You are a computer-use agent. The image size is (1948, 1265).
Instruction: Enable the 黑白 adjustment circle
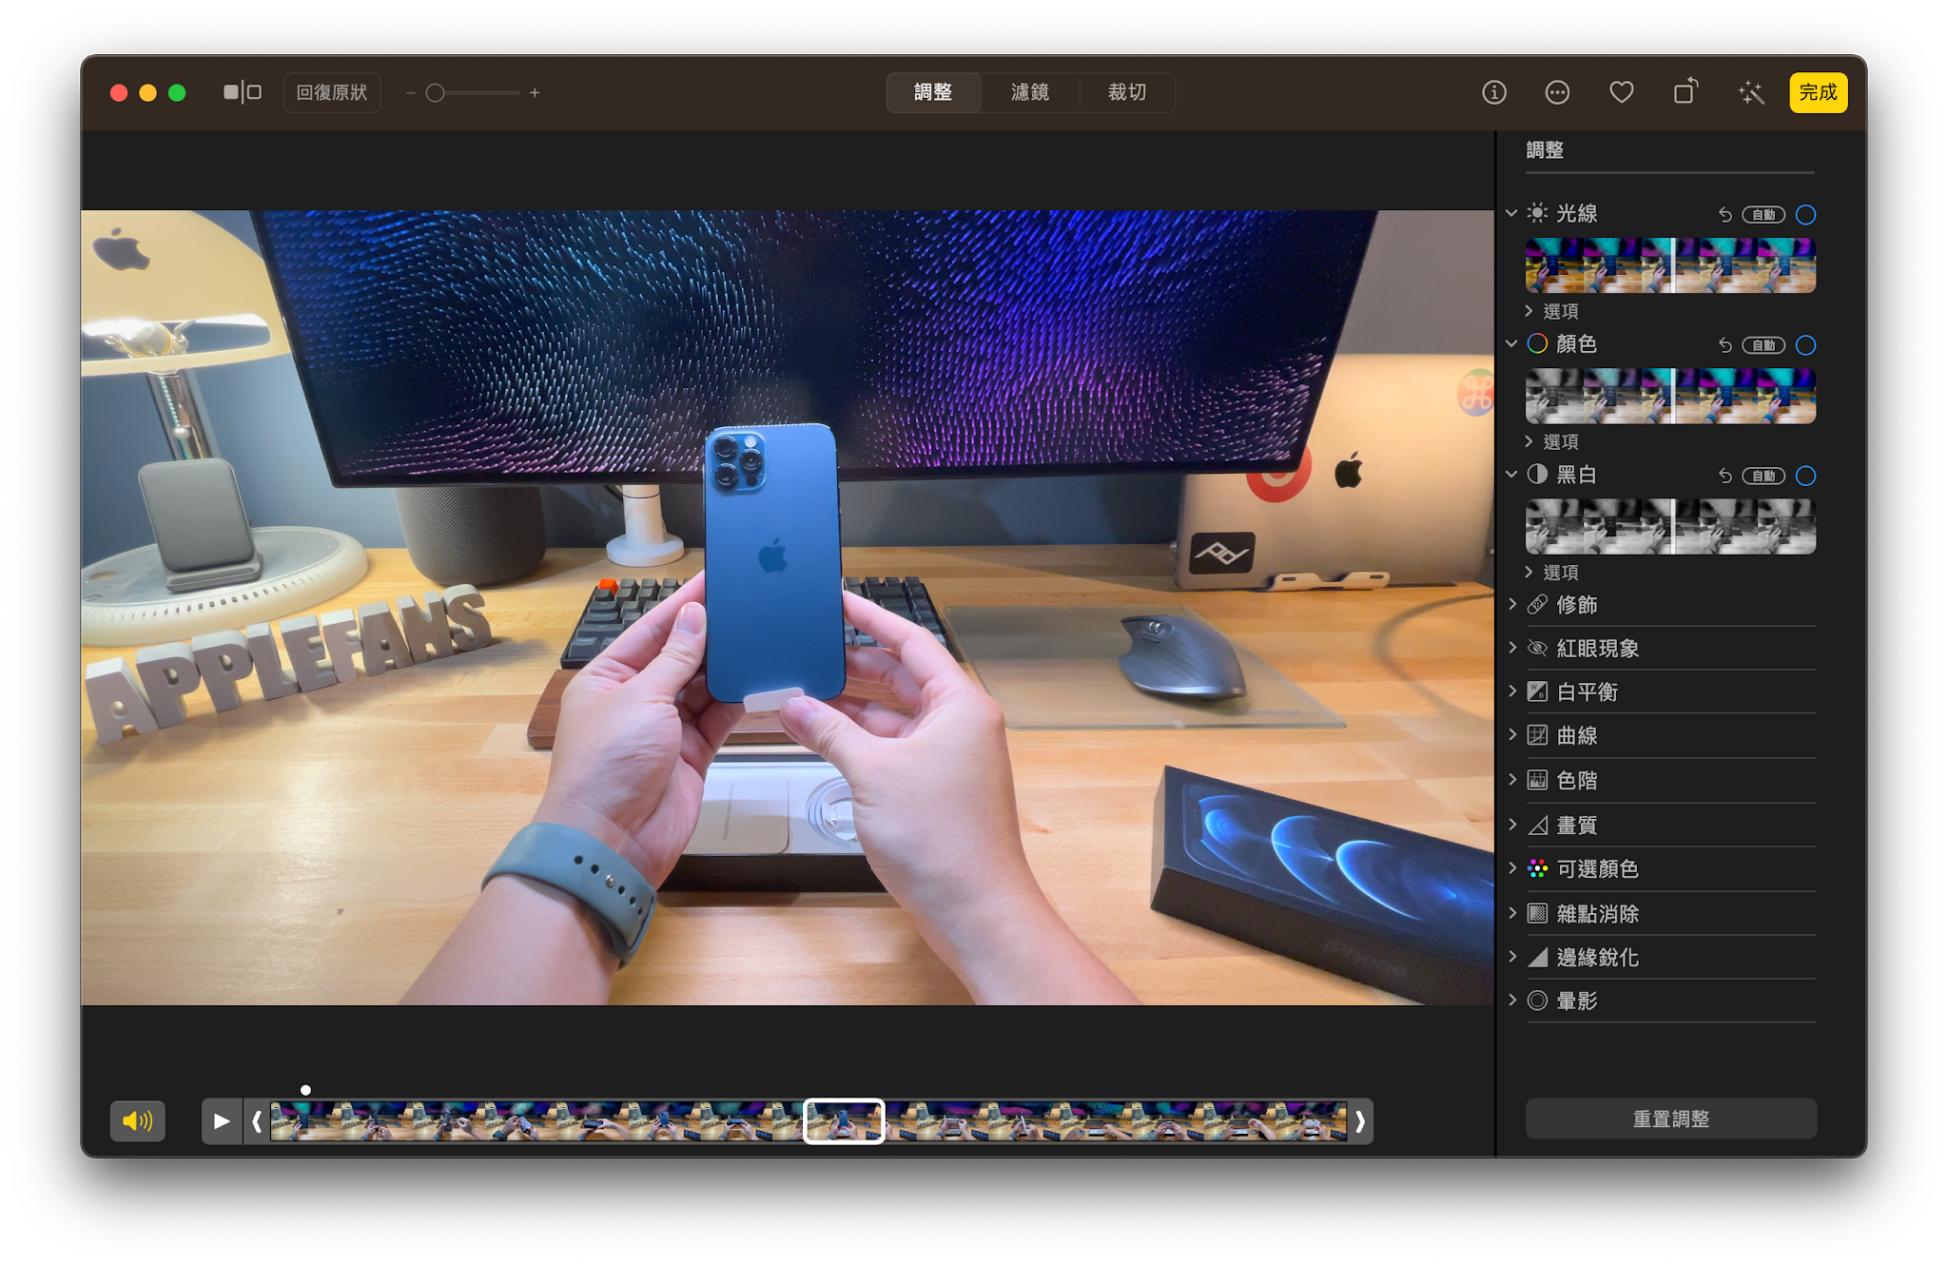1805,476
